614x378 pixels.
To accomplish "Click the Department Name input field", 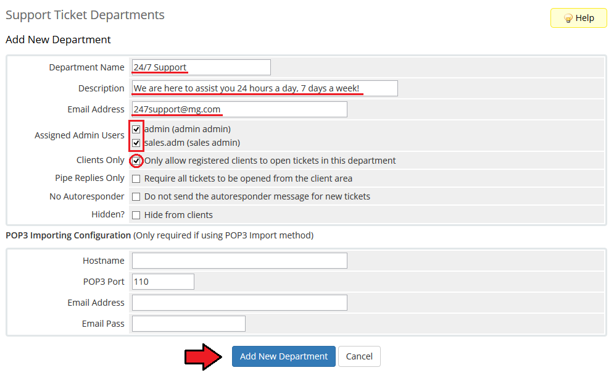I will coord(201,67).
